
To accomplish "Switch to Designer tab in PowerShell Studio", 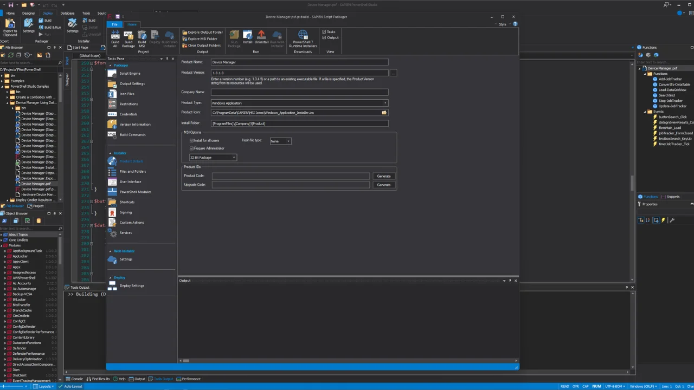I will click(28, 13).
